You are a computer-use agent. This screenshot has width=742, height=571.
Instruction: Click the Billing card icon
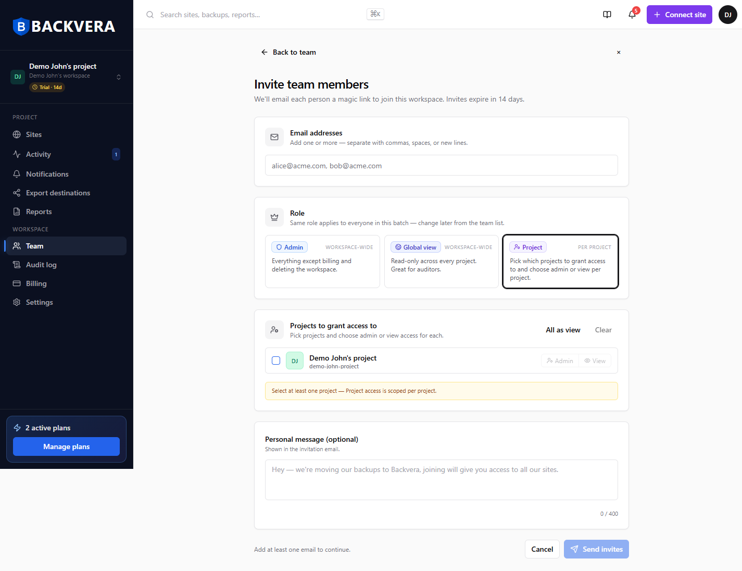pos(17,283)
